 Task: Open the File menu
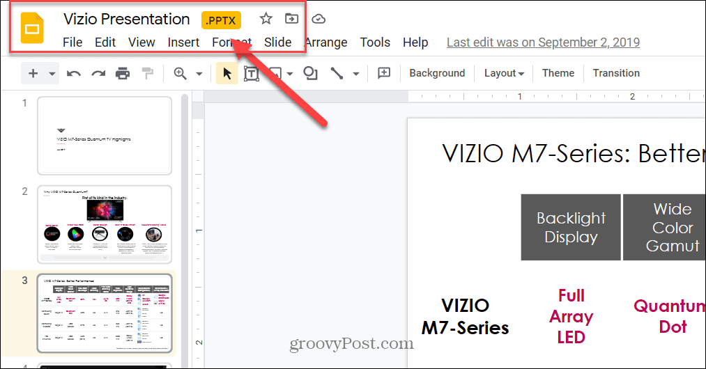[x=72, y=42]
